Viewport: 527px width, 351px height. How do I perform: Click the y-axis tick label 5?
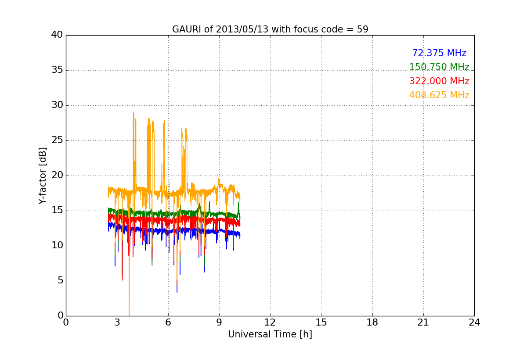point(60,281)
